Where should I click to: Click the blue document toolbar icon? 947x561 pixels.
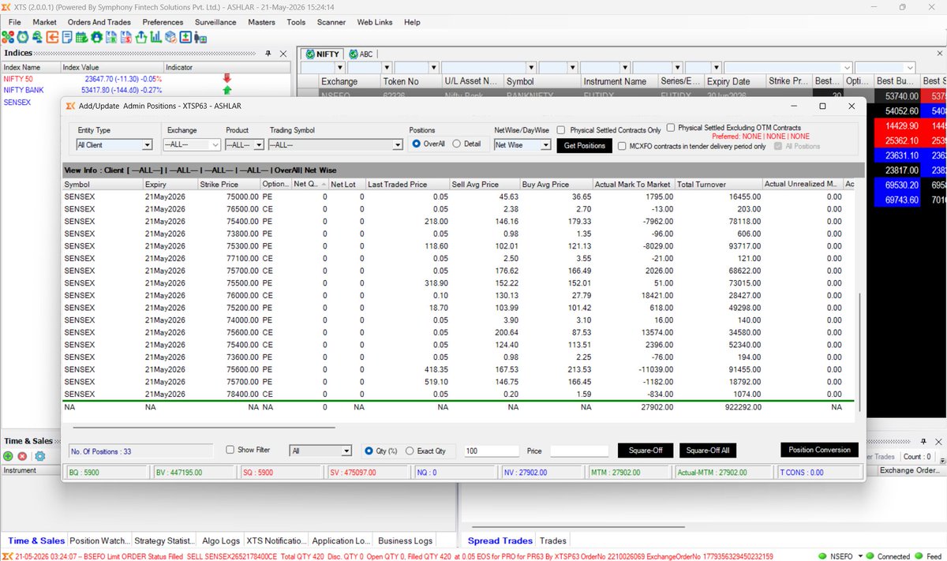pos(67,37)
